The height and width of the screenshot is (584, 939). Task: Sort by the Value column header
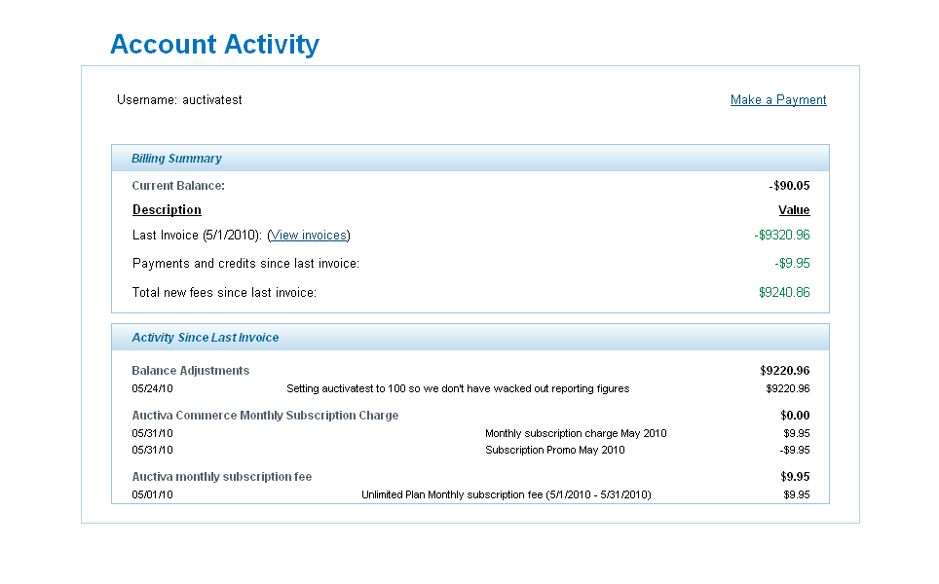[794, 209]
